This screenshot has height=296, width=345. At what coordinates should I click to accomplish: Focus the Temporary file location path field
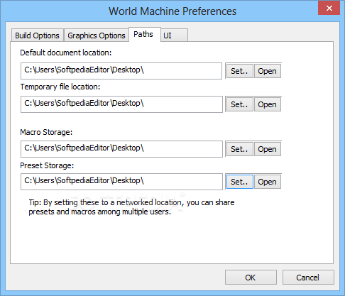coord(121,104)
